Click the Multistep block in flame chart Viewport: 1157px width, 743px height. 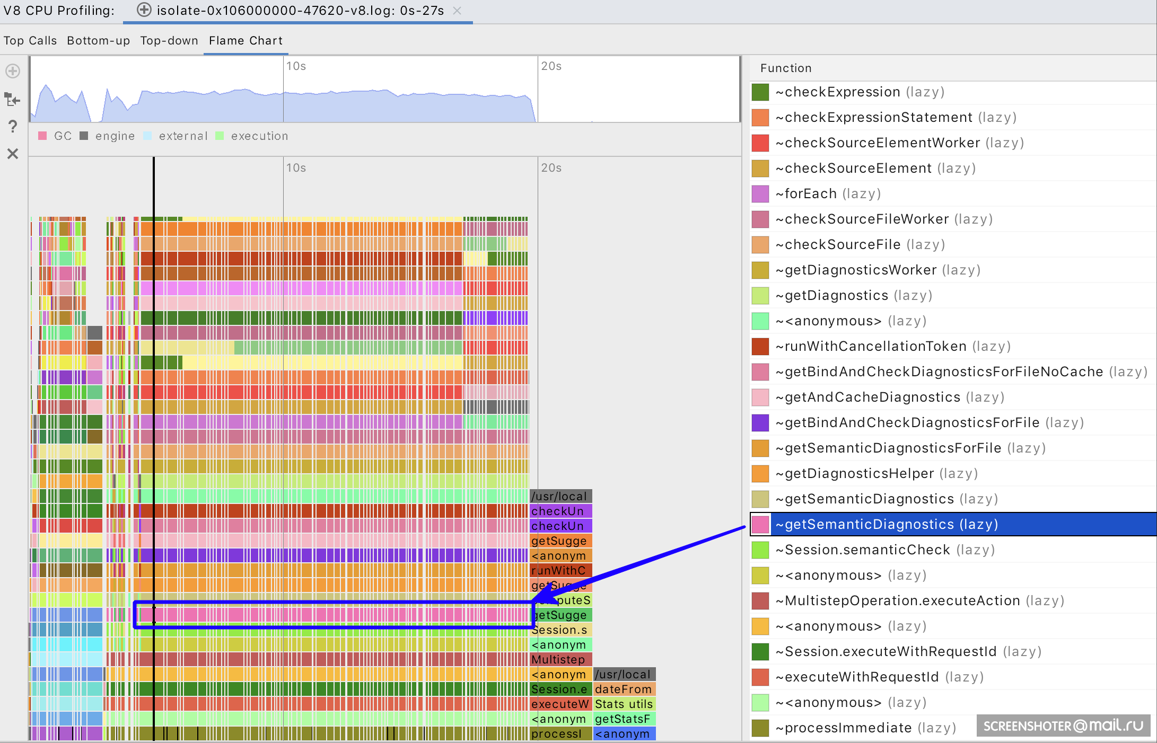tap(560, 660)
